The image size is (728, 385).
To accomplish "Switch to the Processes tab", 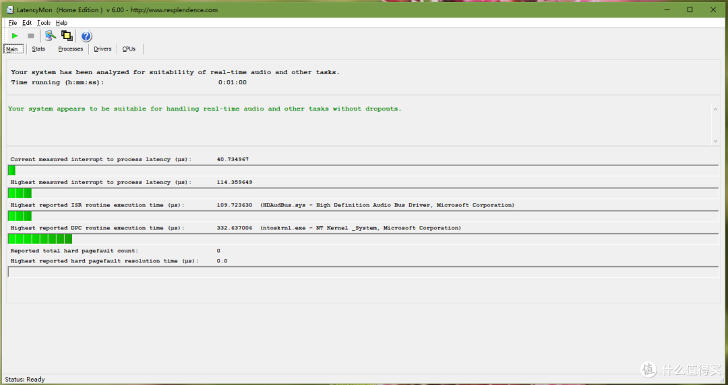I will [x=71, y=49].
